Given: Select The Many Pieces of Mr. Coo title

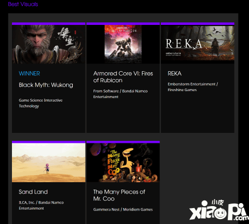Looking at the screenshot, I should tap(119, 195).
